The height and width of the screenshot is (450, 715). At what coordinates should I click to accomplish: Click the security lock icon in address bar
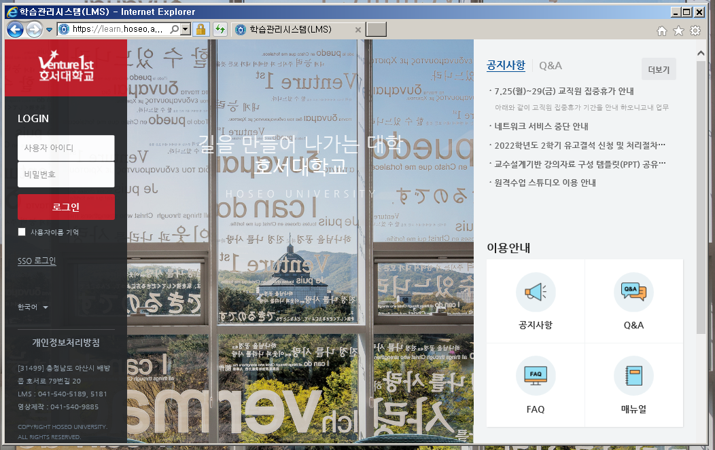[201, 30]
